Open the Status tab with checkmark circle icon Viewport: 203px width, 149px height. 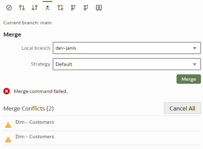[x=9, y=8]
